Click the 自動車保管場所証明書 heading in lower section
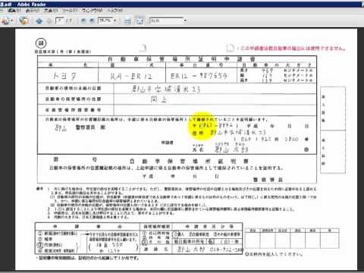Image resolution: width=364 pixels, height=273 pixels. click(x=189, y=161)
